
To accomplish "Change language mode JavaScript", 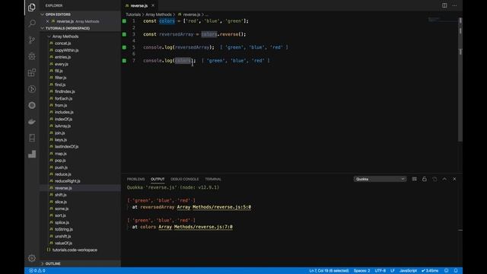I will coord(408,271).
